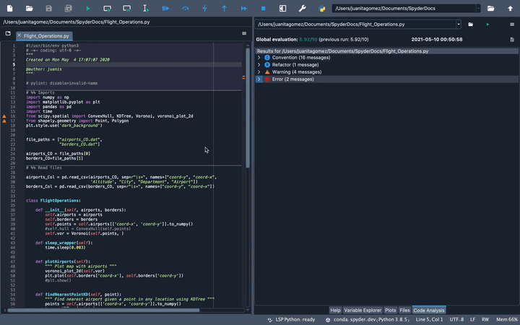Click the PYTHONPATH manager python icon
Image resolution: width=520 pixels, height=325 pixels.
[x=321, y=8]
